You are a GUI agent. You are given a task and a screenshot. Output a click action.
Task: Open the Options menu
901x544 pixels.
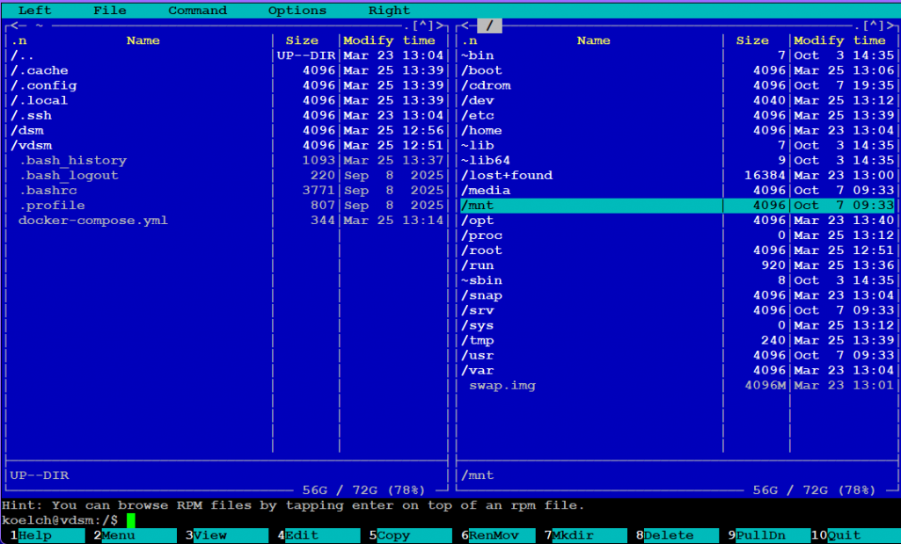297,11
